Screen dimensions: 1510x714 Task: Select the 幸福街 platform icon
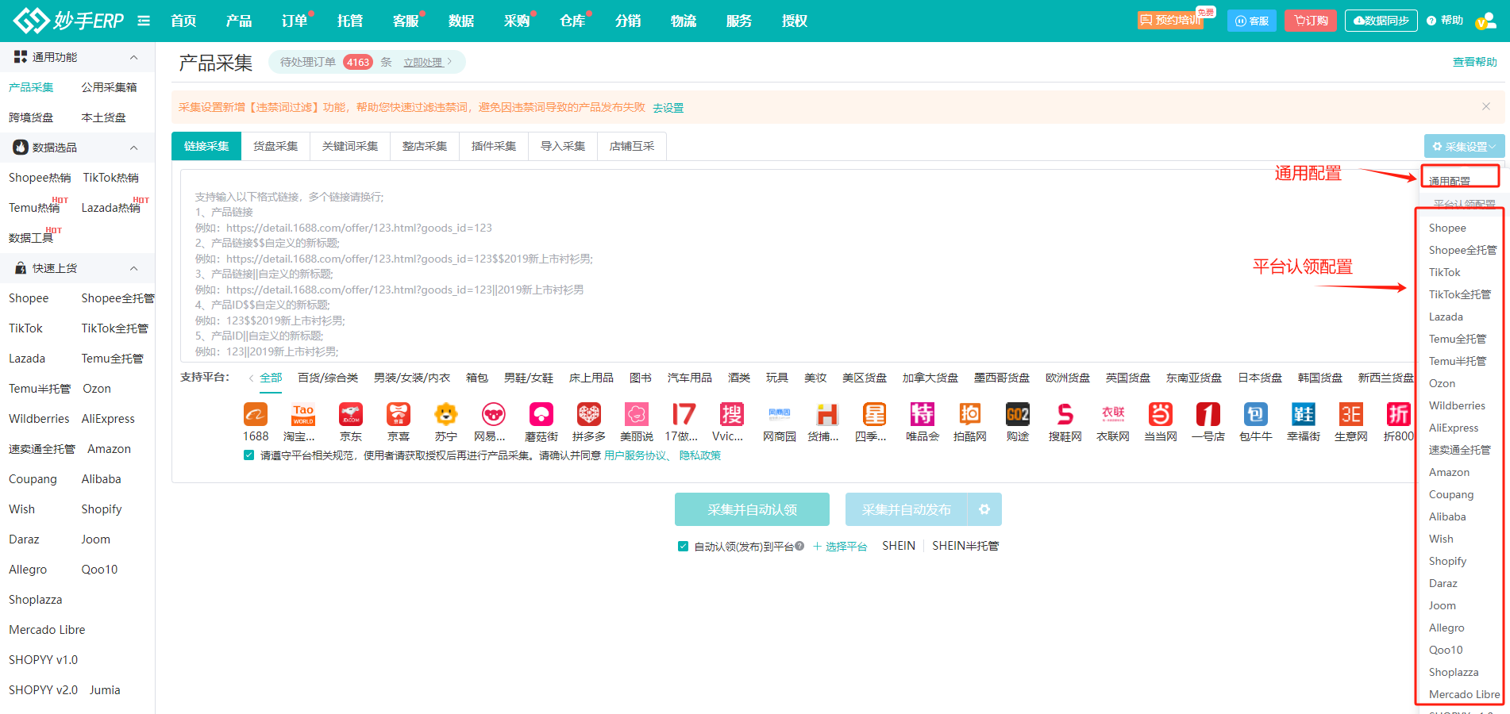coord(1304,414)
